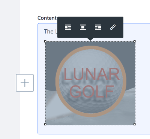This screenshot has width=150, height=139.
Task: Click the top-right image resize handle
Action: pyautogui.click(x=135, y=41)
